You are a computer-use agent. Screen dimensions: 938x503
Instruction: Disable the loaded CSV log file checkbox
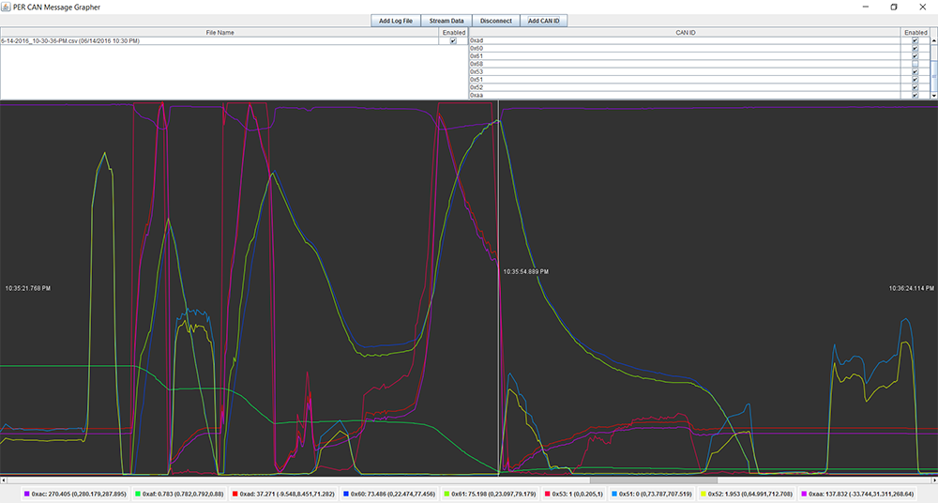(x=453, y=40)
